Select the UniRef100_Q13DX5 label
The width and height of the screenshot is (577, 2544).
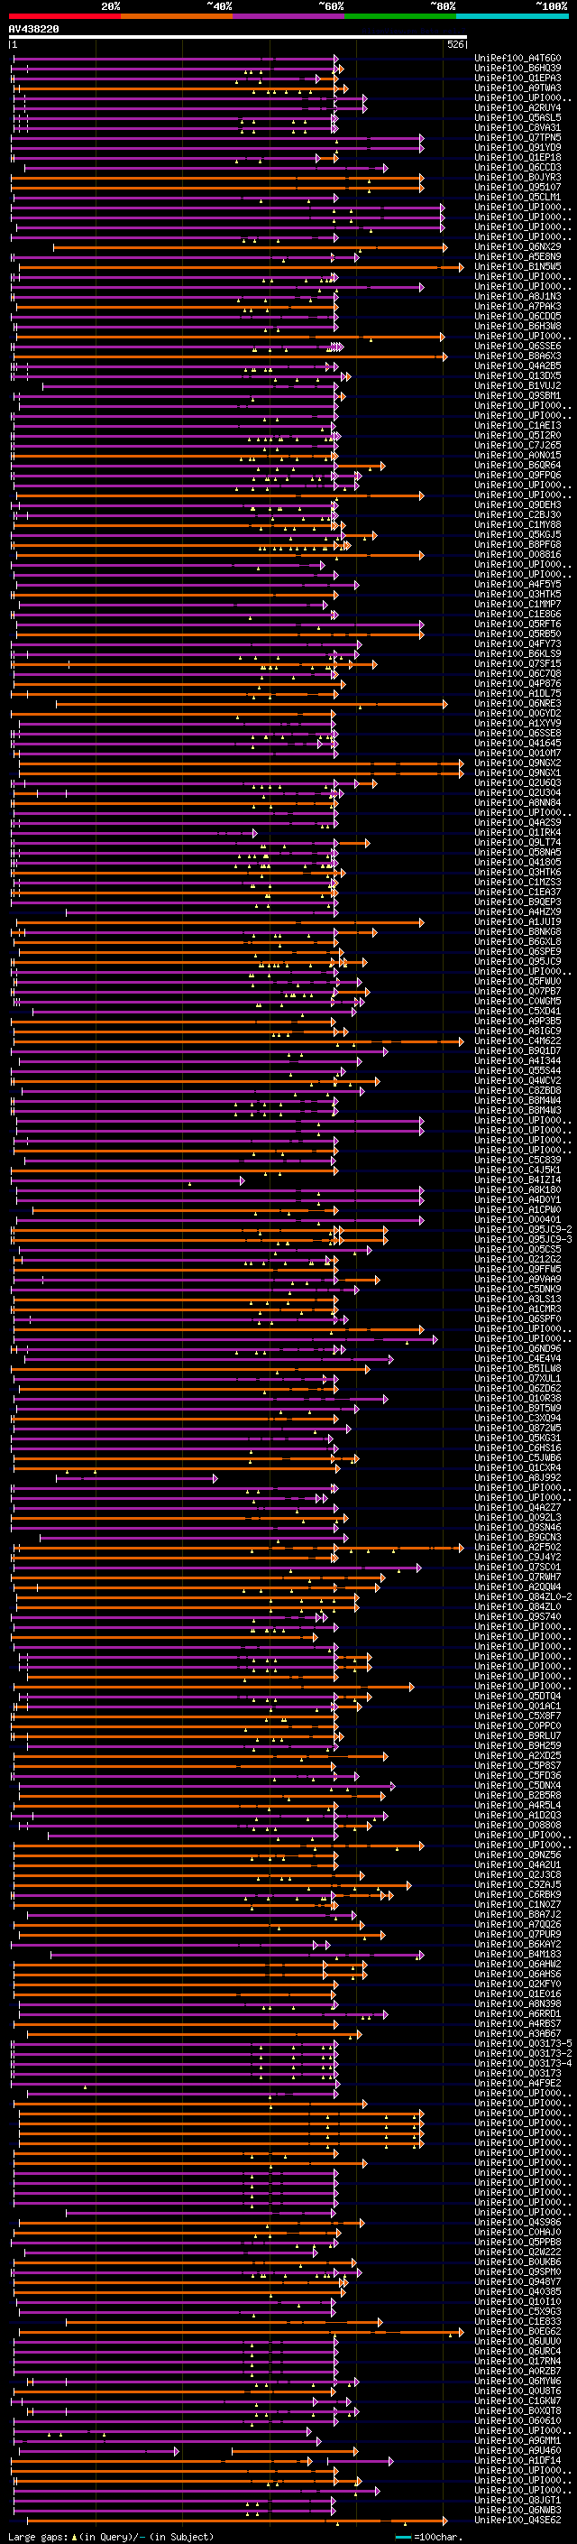click(517, 375)
